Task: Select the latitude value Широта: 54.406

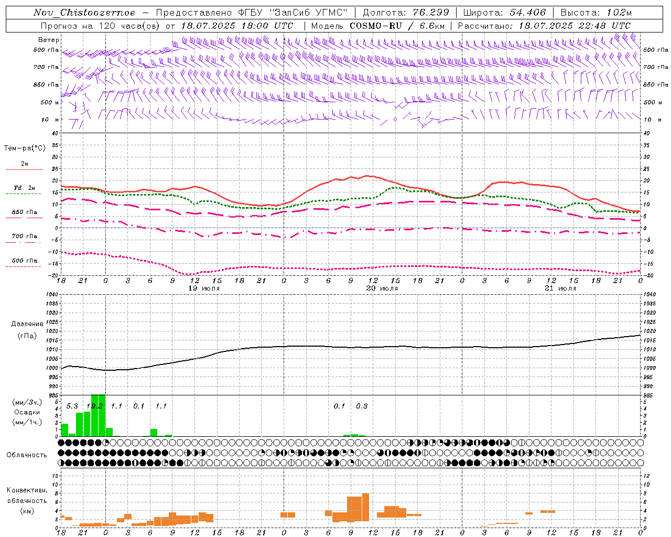Action: 504,13
